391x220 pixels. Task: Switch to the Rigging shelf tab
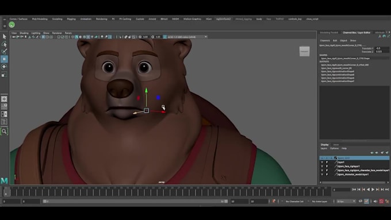(71, 19)
